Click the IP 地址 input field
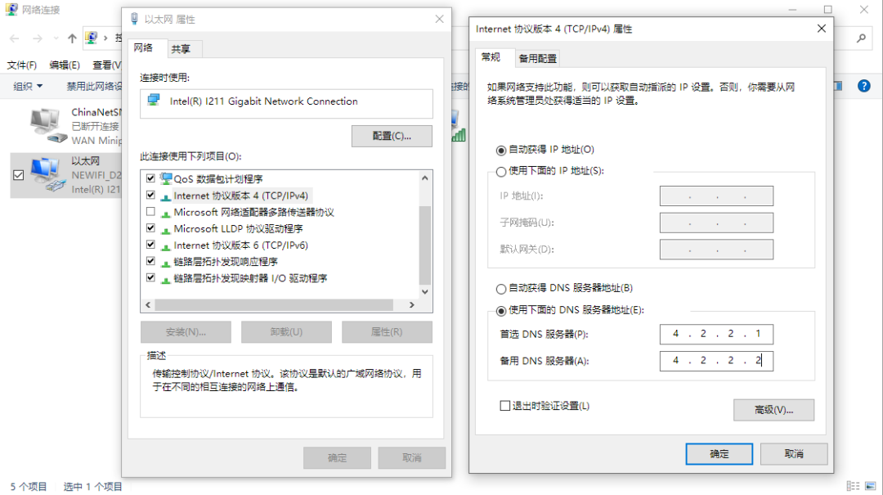Image resolution: width=883 pixels, height=495 pixels. 716,196
